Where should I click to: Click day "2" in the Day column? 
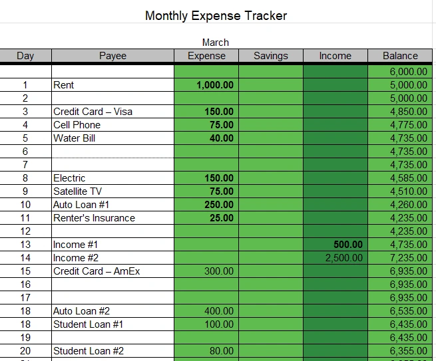(x=25, y=98)
